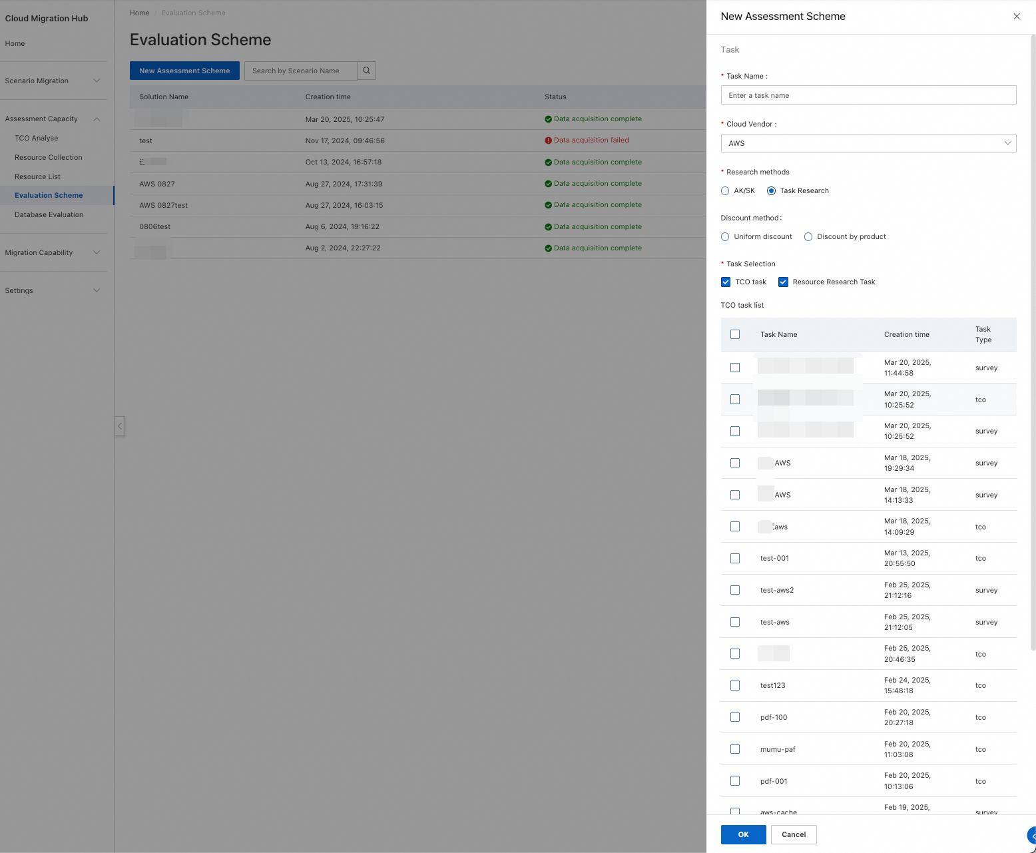Click green status icon for AWS 0827
Viewport: 1036px width, 853px height.
(x=548, y=184)
